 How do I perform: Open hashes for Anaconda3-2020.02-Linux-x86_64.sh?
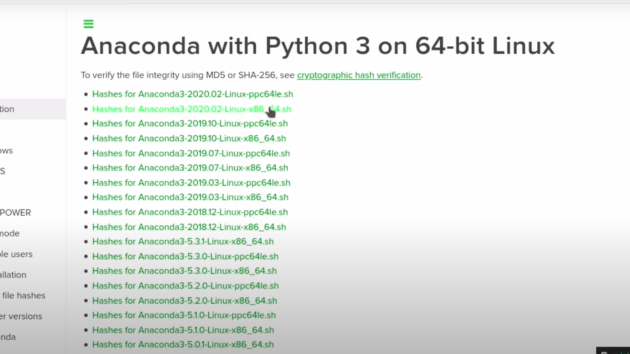[192, 109]
